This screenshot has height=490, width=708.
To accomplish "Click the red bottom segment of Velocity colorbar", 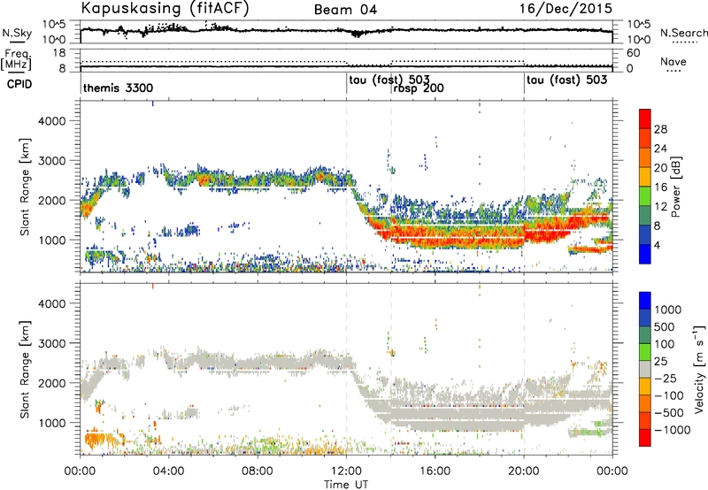I will [645, 438].
